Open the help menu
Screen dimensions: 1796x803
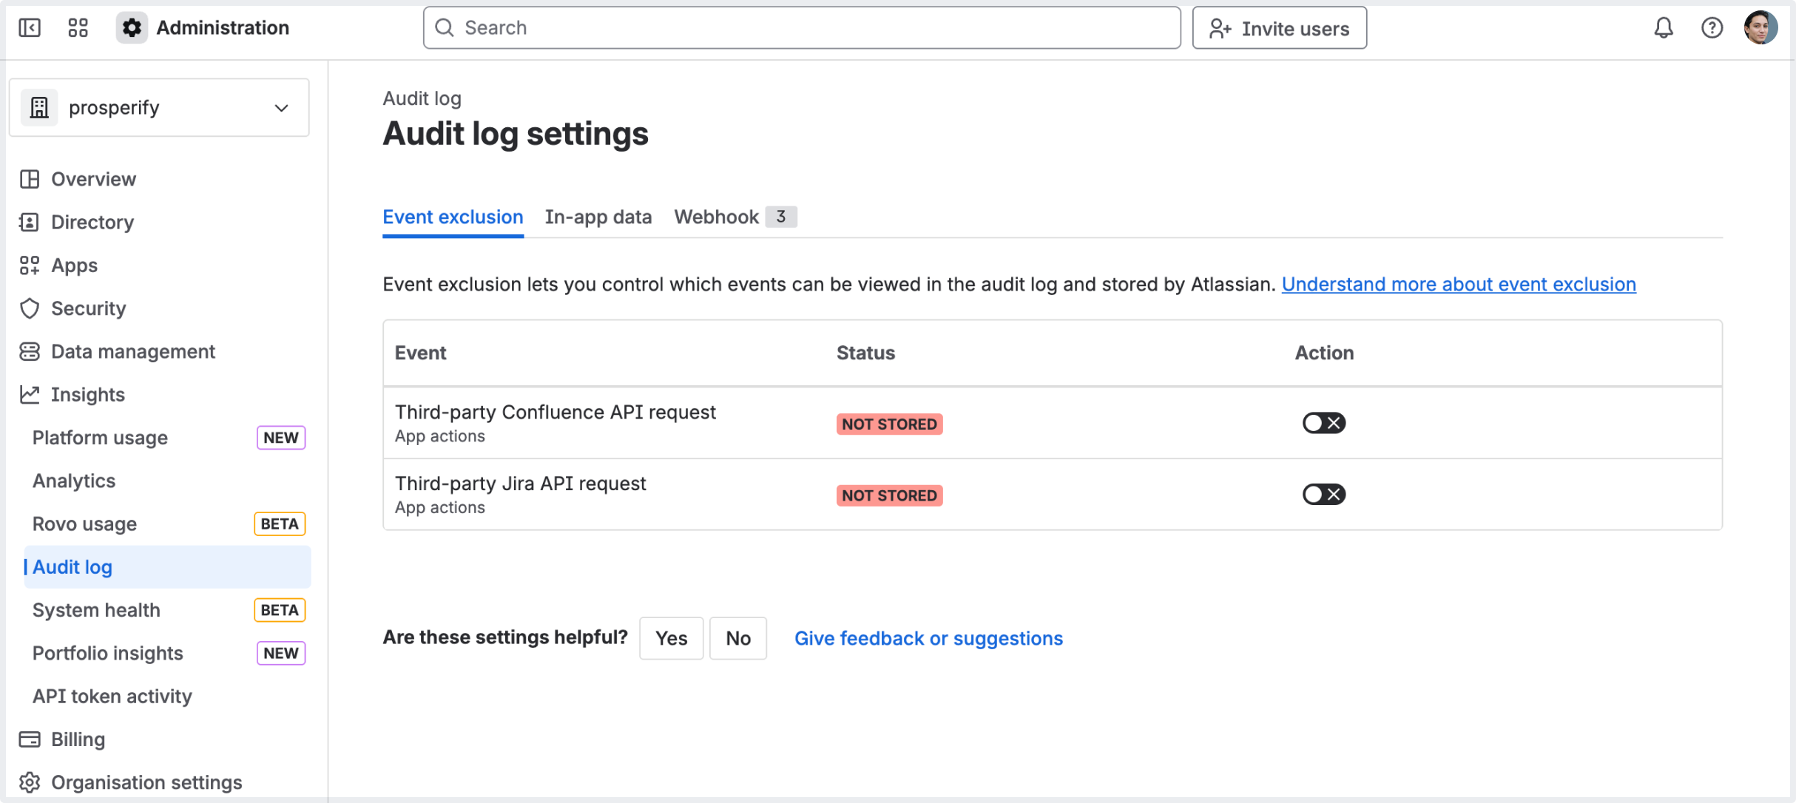click(x=1712, y=27)
